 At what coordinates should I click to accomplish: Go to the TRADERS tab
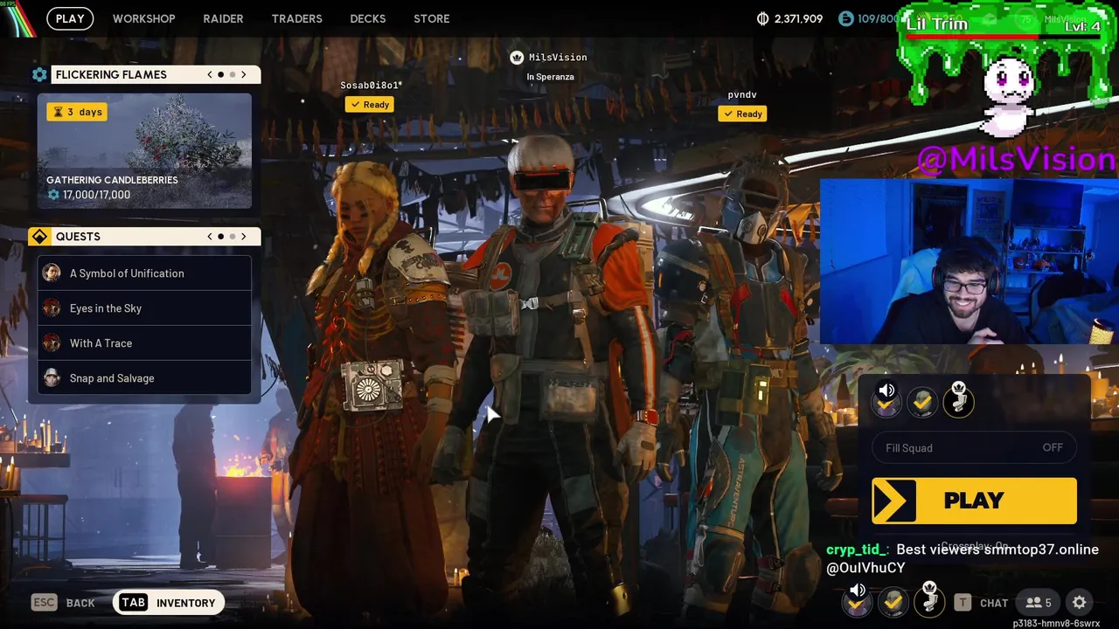(x=296, y=18)
